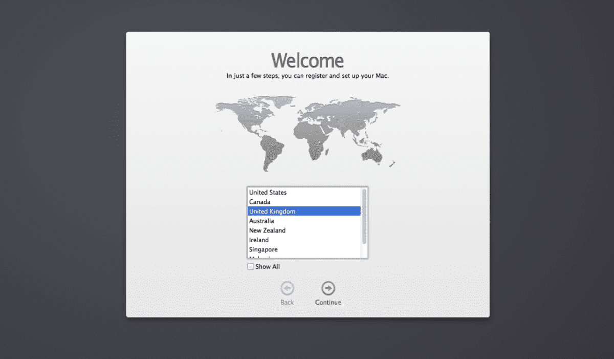Click the Continue text label
Screen dimensions: 614x359
328,302
